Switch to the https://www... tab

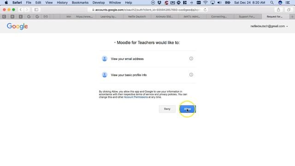(84, 17)
